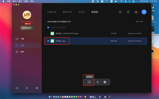This screenshot has width=159, height=99.
Task: Open Finder from the Dock
Action: pyautogui.click(x=49, y=97)
